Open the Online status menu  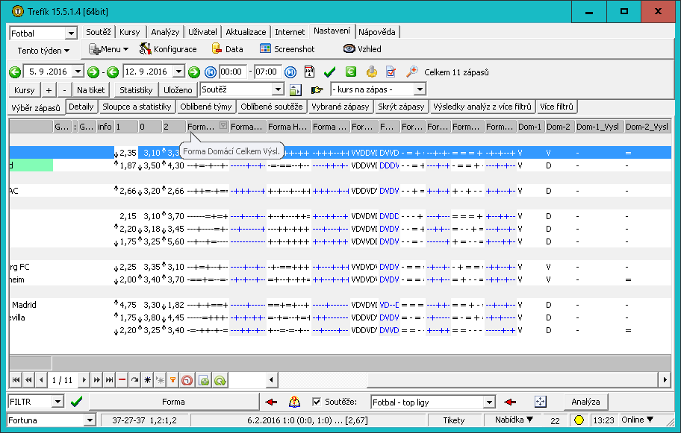tap(637, 420)
